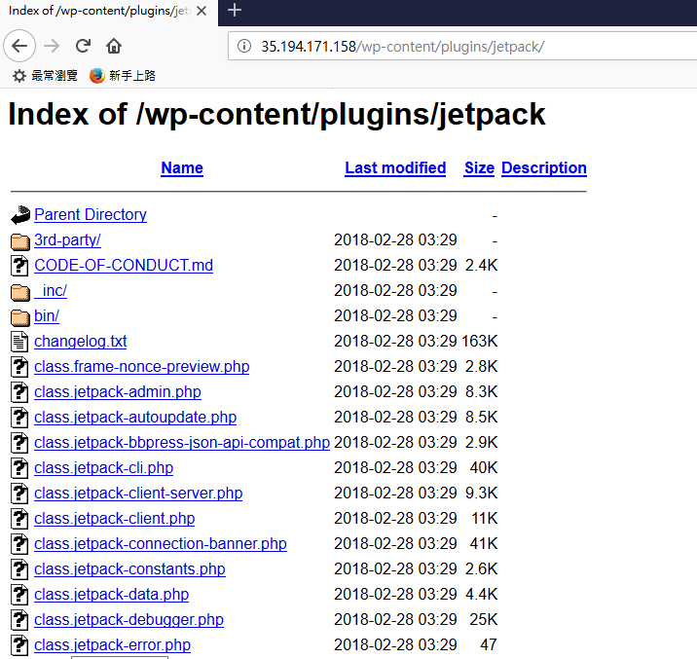The height and width of the screenshot is (659, 697).
Task: Click the file icon beside class.jetpack-data.php
Action: pos(19,595)
